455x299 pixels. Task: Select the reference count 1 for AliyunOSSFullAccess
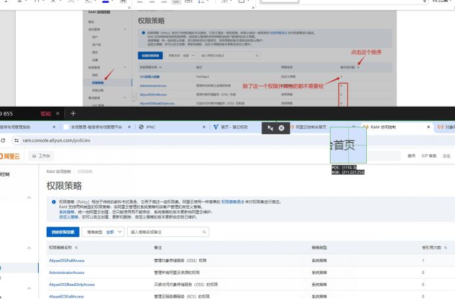(x=423, y=261)
